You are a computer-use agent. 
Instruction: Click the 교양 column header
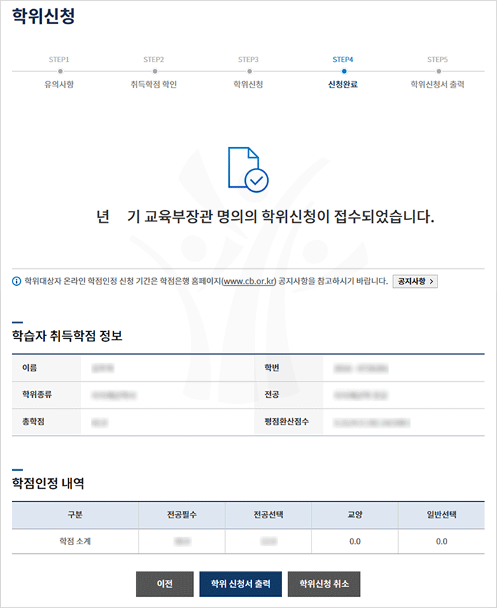coord(354,515)
